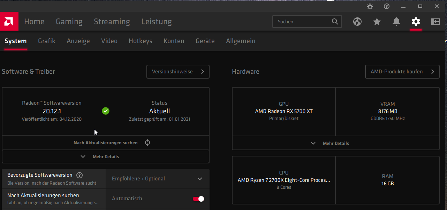Click the Aktuell status text
Screen dimensions: 447x210
click(x=159, y=111)
